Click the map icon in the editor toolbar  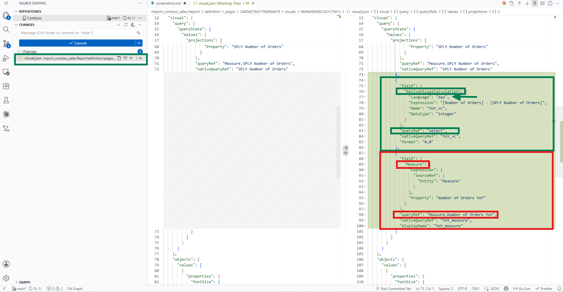pyautogui.click(x=542, y=3)
